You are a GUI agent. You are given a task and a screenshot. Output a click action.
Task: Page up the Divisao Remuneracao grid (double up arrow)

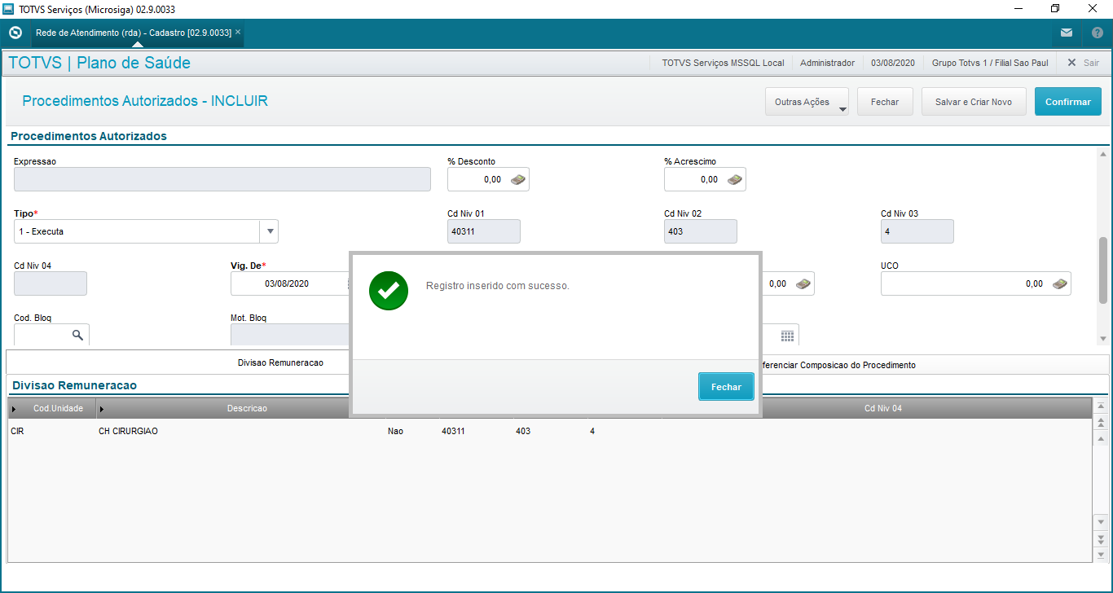pyautogui.click(x=1101, y=422)
